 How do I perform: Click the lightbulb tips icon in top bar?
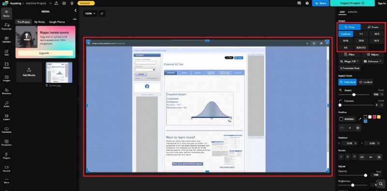point(72,3)
